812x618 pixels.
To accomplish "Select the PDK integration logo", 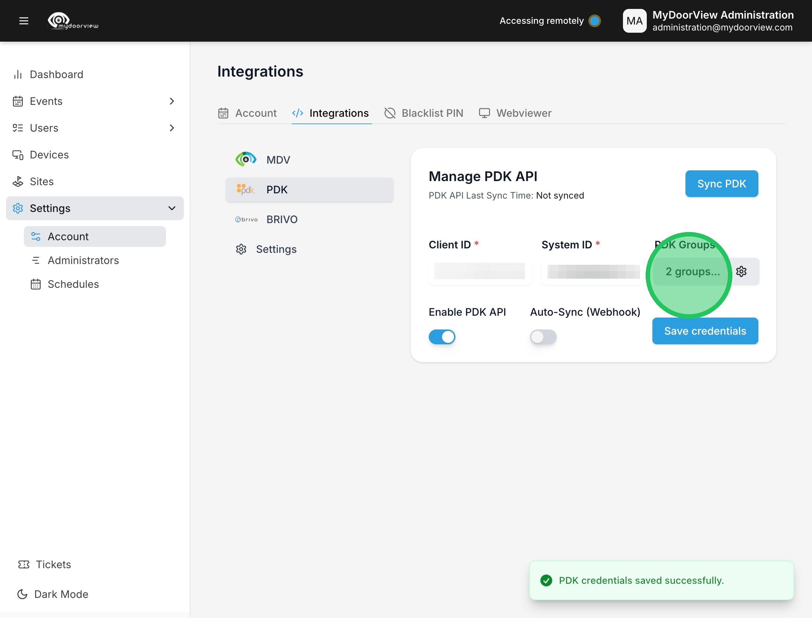I will coord(245,190).
